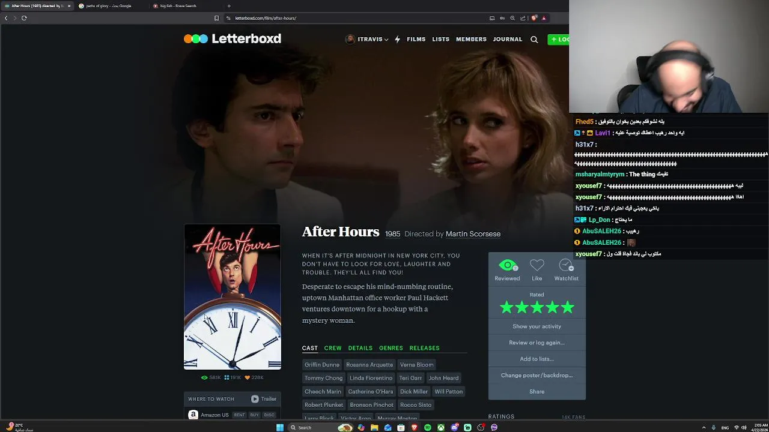Image resolution: width=769 pixels, height=432 pixels.
Task: Open cast member Griffin Dunne
Action: [x=322, y=365]
